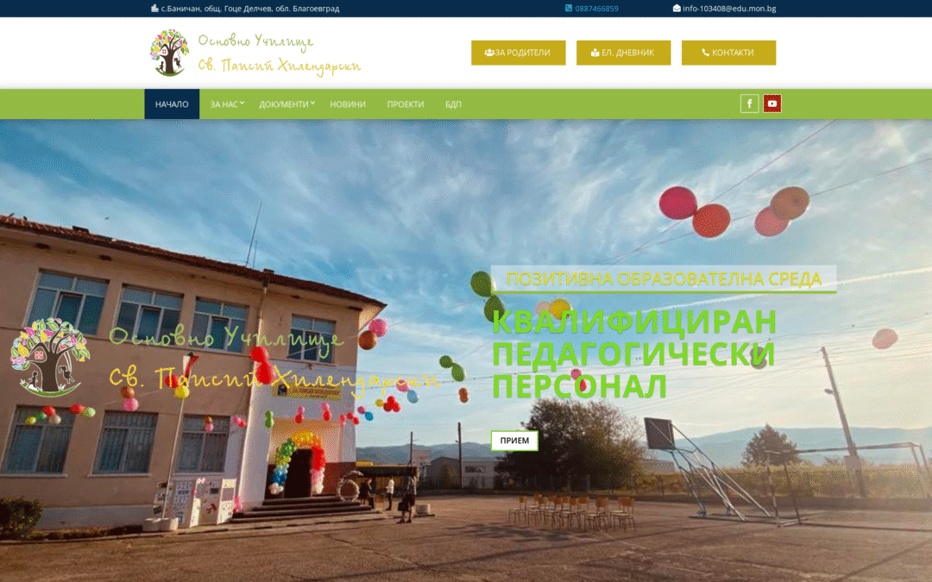Go to the НАЧАЛО menu item
This screenshot has height=582, width=932.
click(x=172, y=104)
